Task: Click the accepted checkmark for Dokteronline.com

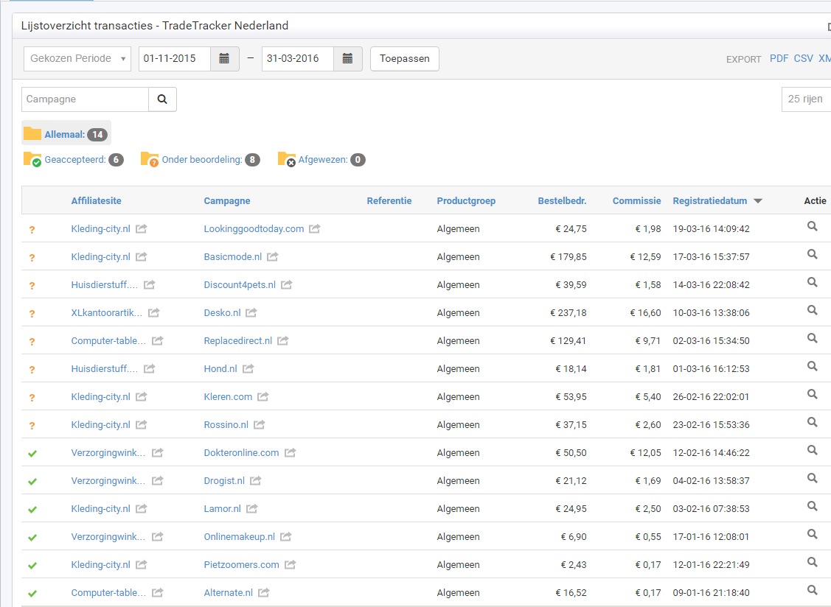Action: (32, 454)
